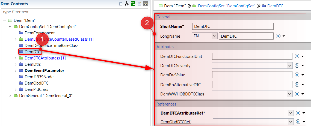Click the DemConfigSet breadcrumb link
This screenshot has height=126, width=311.
pyautogui.click(x=227, y=6)
